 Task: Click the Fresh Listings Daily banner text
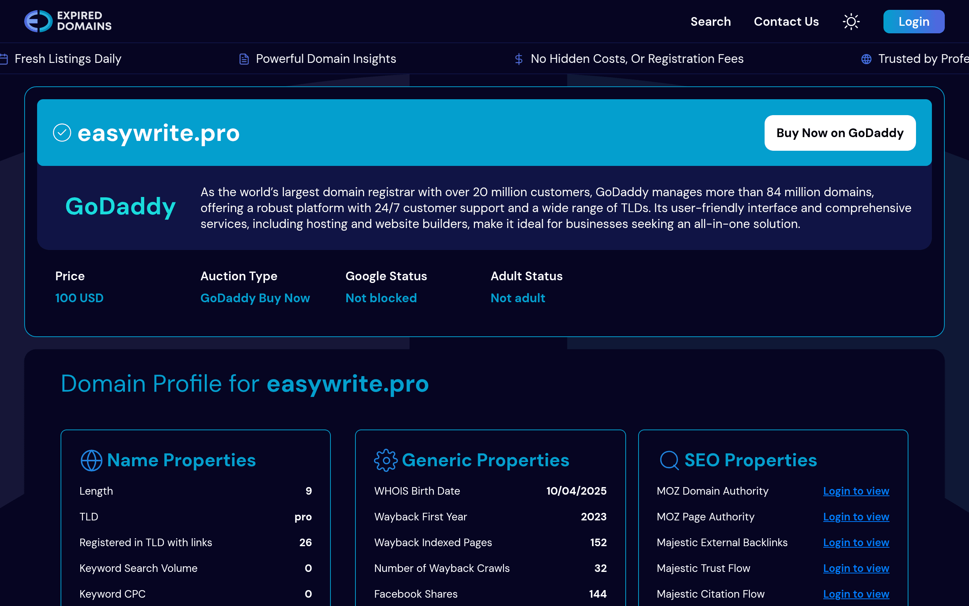68,59
